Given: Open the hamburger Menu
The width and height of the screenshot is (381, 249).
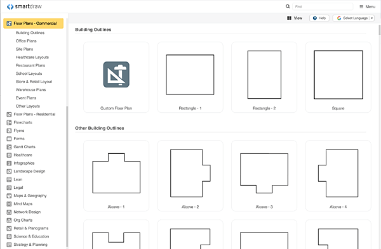Looking at the screenshot, I should point(368,6).
